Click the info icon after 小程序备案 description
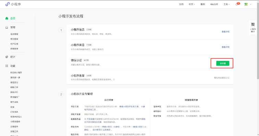259x136 pixels. (114, 80)
